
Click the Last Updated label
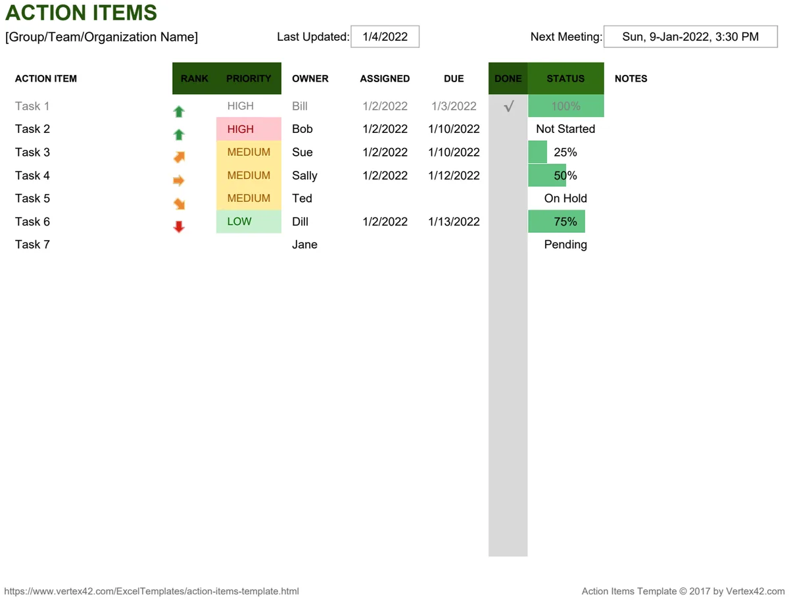(313, 37)
